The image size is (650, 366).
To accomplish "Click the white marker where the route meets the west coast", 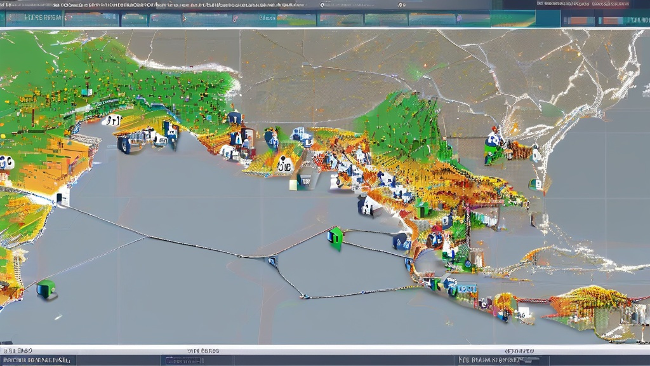I will click(60, 198).
